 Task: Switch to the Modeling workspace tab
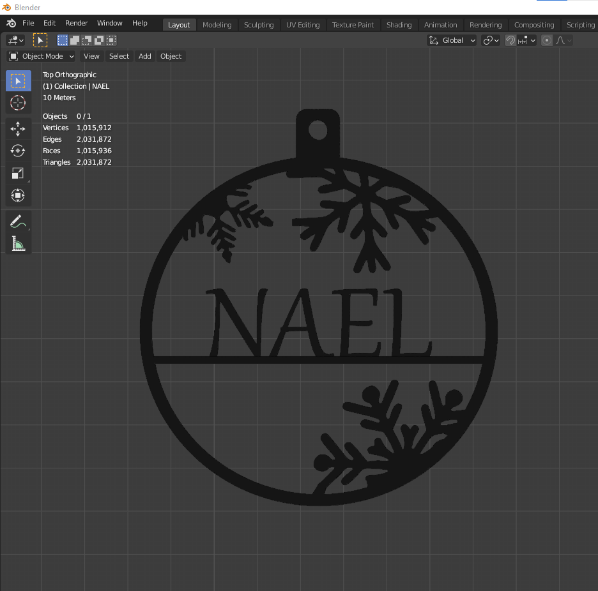point(217,25)
